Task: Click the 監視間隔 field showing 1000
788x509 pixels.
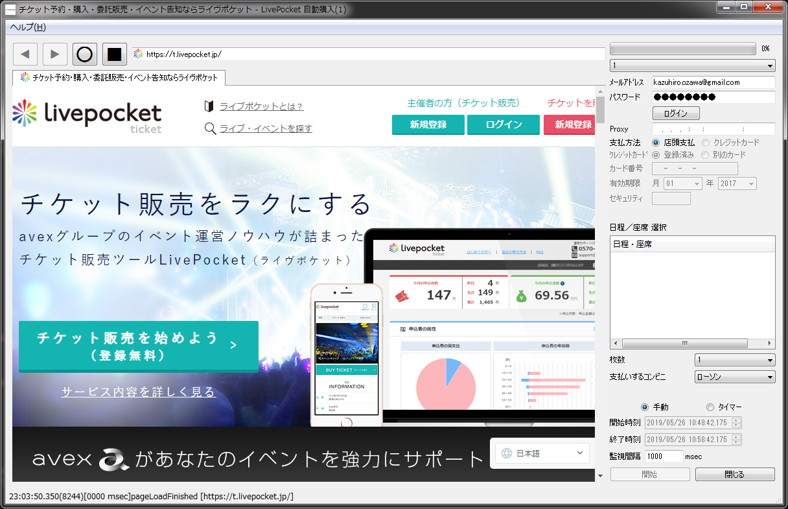Action: [664, 456]
